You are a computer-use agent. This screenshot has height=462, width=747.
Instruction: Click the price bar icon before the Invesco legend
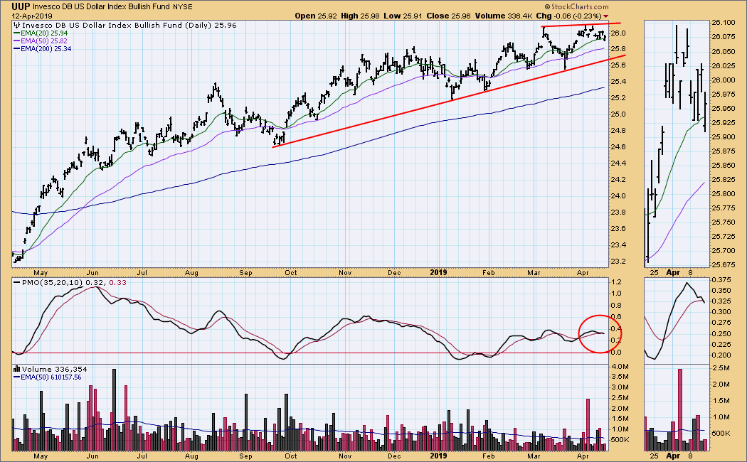tap(16, 25)
